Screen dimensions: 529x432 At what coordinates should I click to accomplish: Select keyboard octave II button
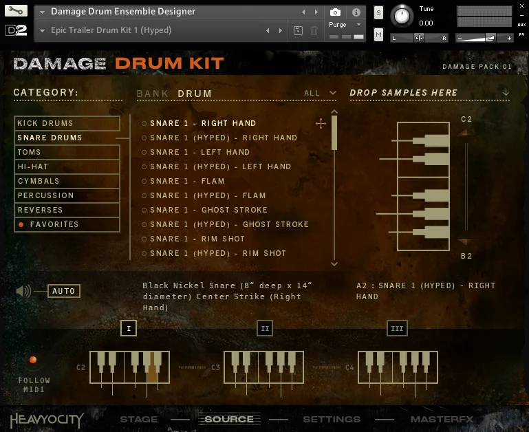pos(265,328)
